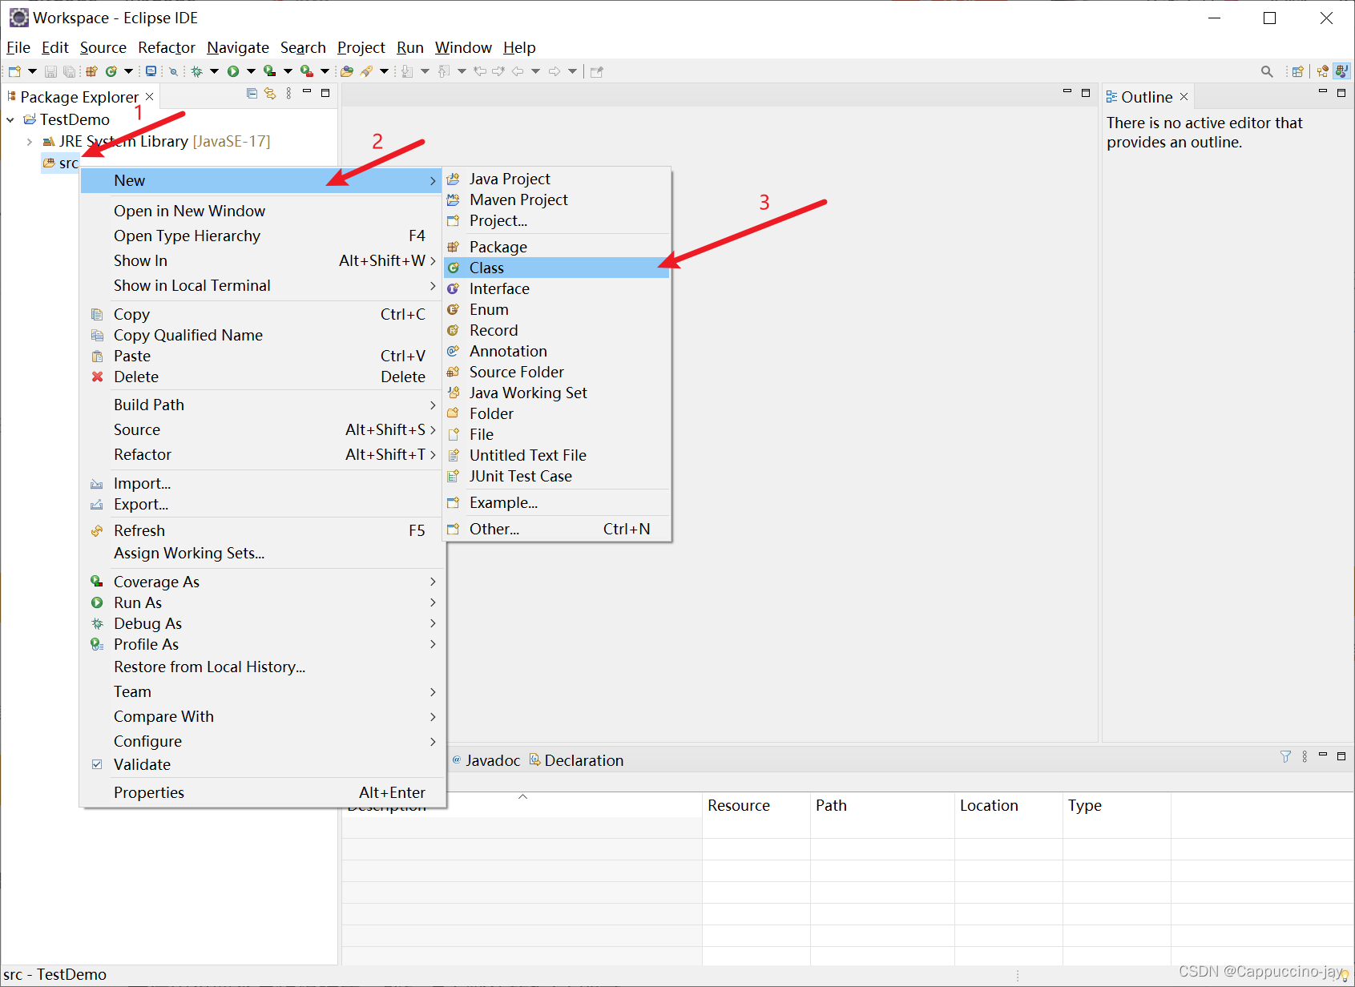Open dropdown arrow next to New wizard icon
Image resolution: width=1355 pixels, height=987 pixels.
click(x=32, y=71)
